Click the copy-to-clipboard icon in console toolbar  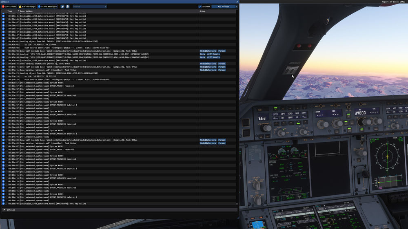click(67, 7)
